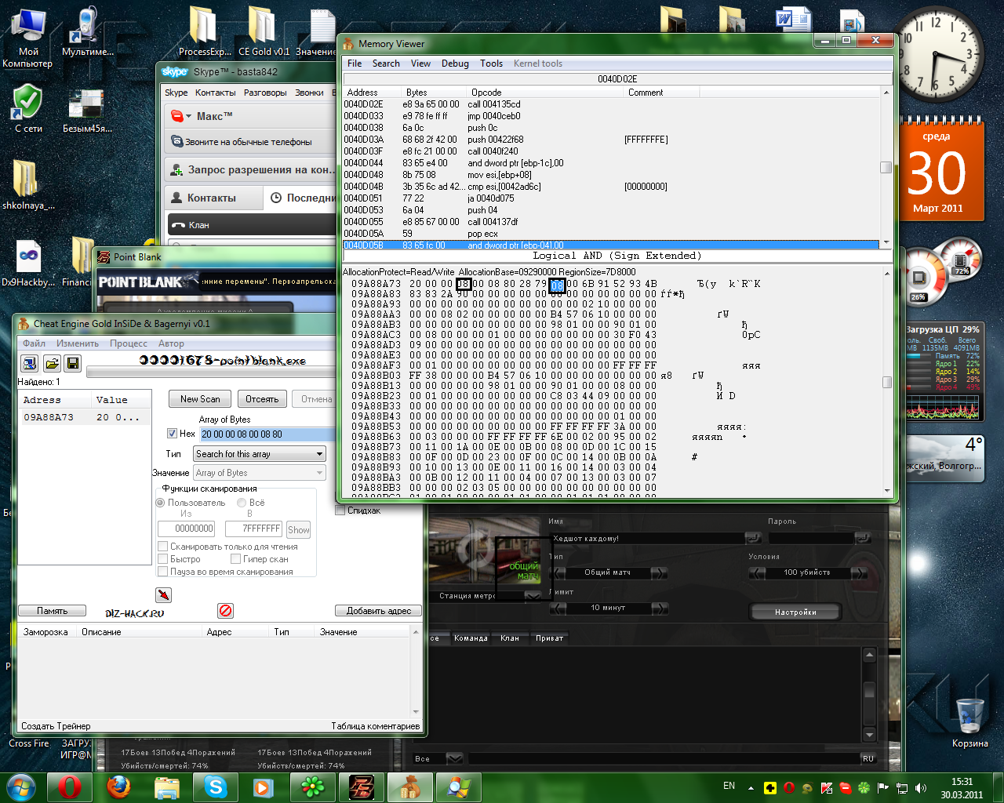
Task: Click the red arrow copy-to-list icon
Action: point(163,595)
